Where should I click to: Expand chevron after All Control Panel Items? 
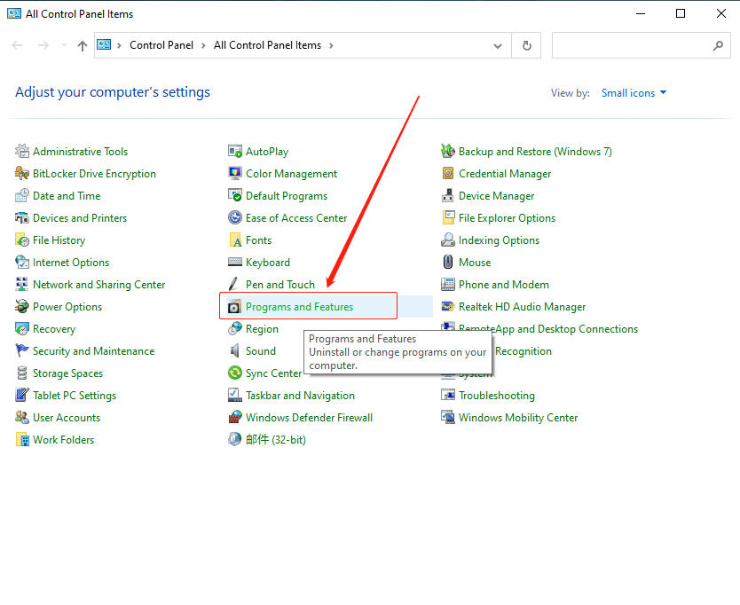point(331,46)
